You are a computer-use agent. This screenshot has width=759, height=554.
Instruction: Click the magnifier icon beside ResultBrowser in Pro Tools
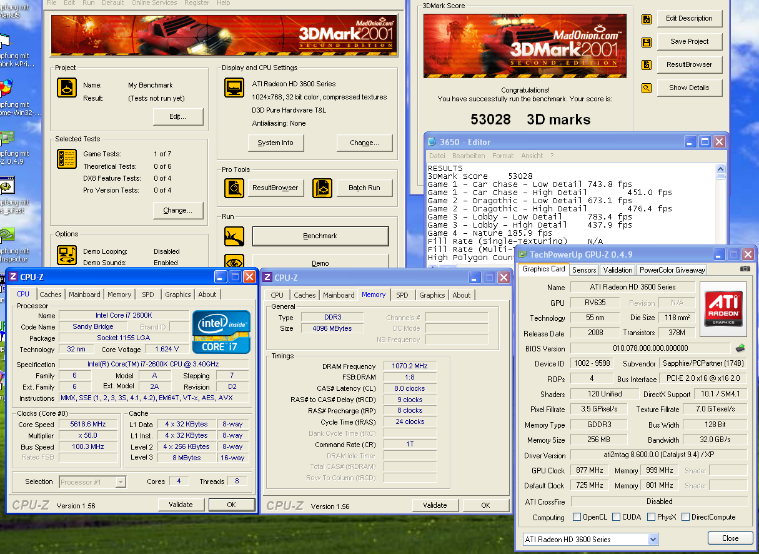tap(234, 188)
